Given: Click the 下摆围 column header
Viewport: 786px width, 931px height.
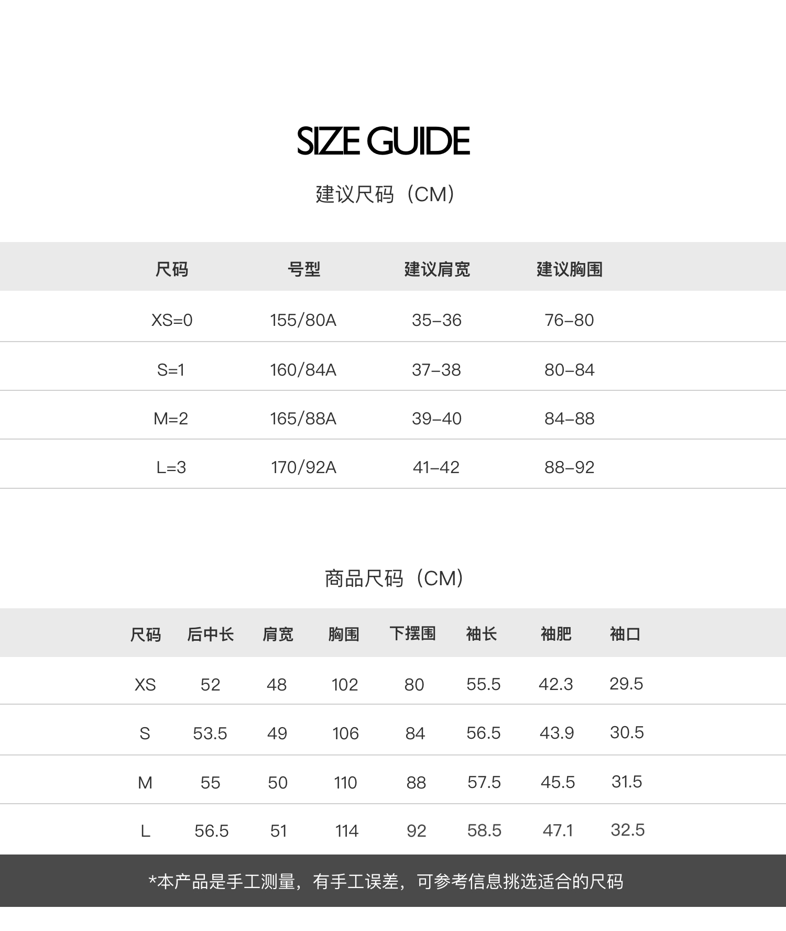Looking at the screenshot, I should [412, 634].
